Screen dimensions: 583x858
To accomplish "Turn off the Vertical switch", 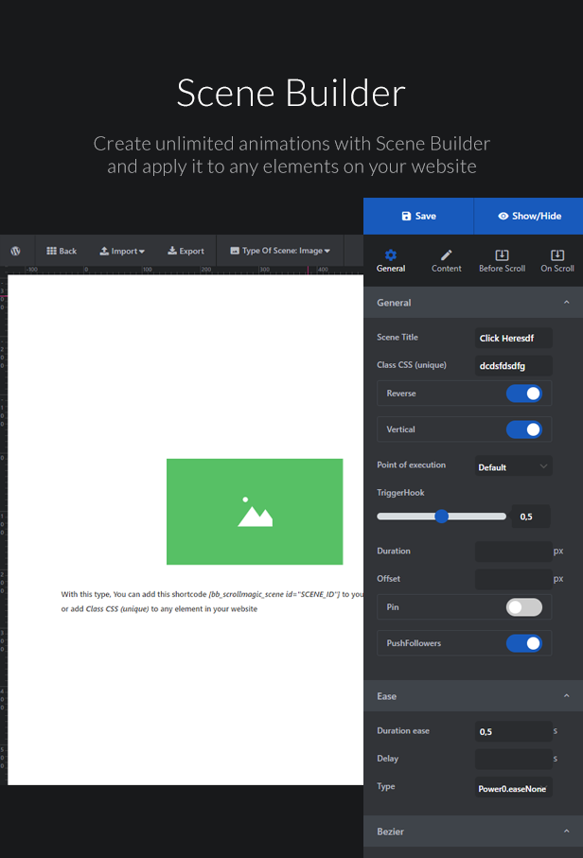I will (x=524, y=429).
